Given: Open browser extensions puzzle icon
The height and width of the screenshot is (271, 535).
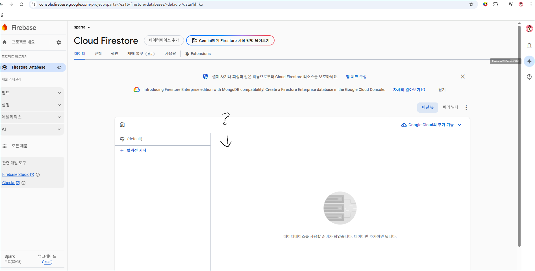Looking at the screenshot, I should (x=496, y=4).
